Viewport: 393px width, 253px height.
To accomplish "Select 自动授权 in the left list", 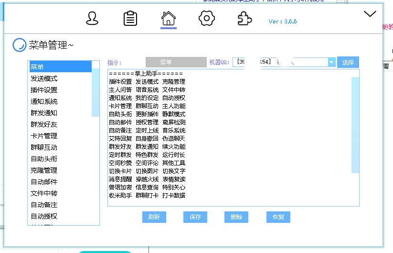I will tap(60, 216).
